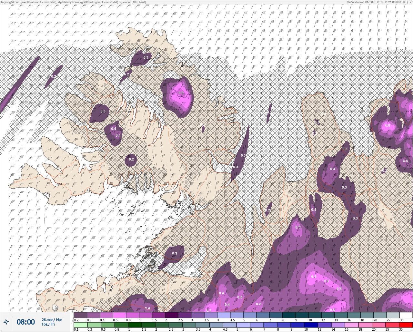Select the 3 swatch in top legend row
The image size is (413, 332).
pyautogui.click(x=198, y=315)
